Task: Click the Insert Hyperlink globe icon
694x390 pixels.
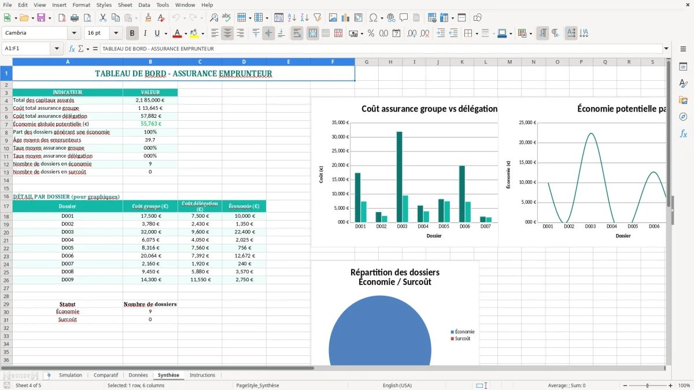Action: click(391, 18)
